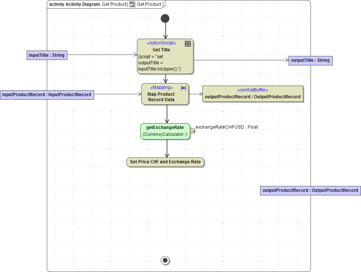Select the initial node at the top
Screen dimensions: 361x272
click(x=165, y=18)
